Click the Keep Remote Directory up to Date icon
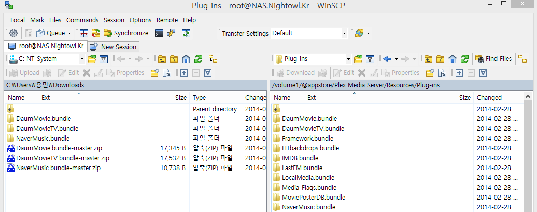Screen dimensions: 537x212 point(96,33)
